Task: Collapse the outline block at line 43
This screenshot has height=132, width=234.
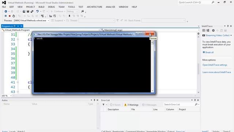Action: click(18, 92)
